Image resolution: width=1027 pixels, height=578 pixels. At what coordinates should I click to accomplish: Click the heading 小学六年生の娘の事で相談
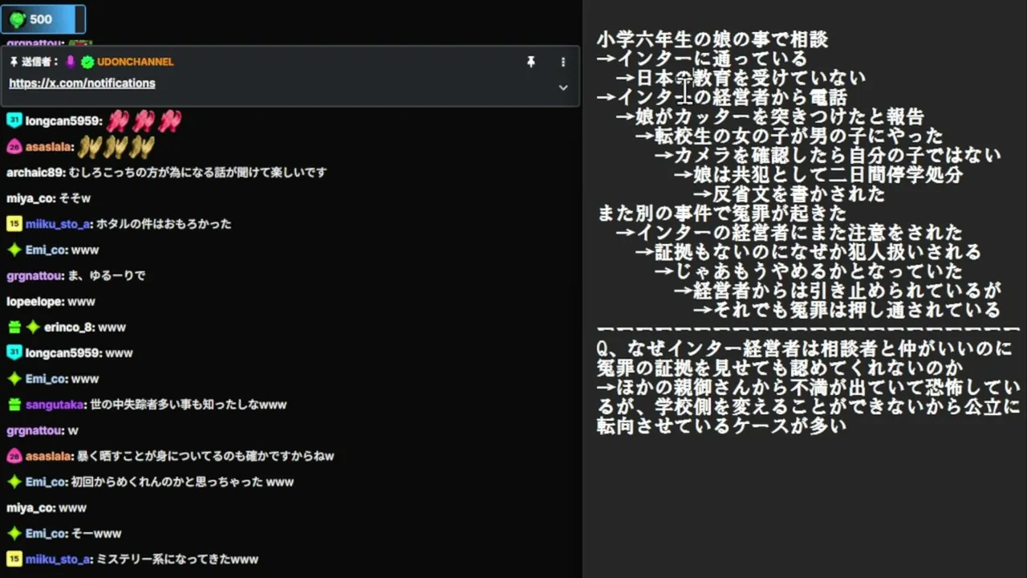712,39
